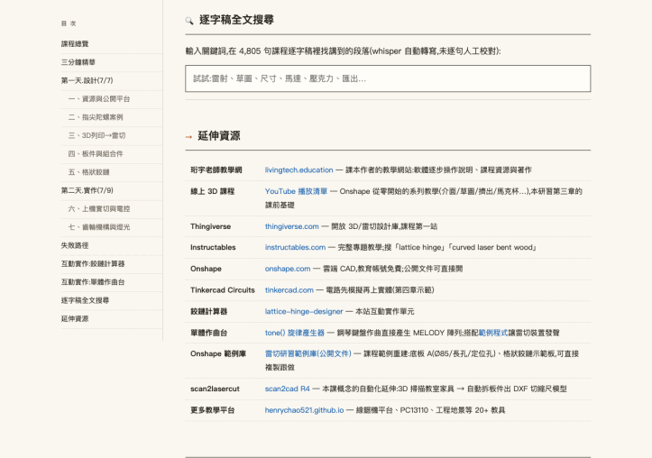
Task: Open livingtech.education link
Action: (299, 170)
